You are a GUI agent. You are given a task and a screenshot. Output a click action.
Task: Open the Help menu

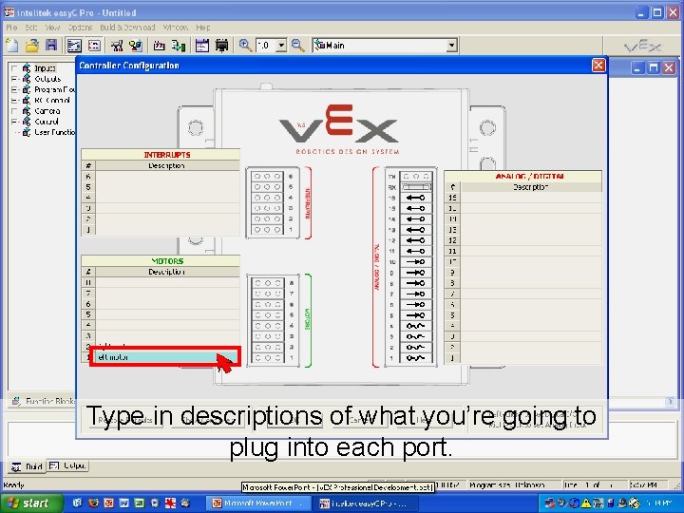pyautogui.click(x=203, y=27)
